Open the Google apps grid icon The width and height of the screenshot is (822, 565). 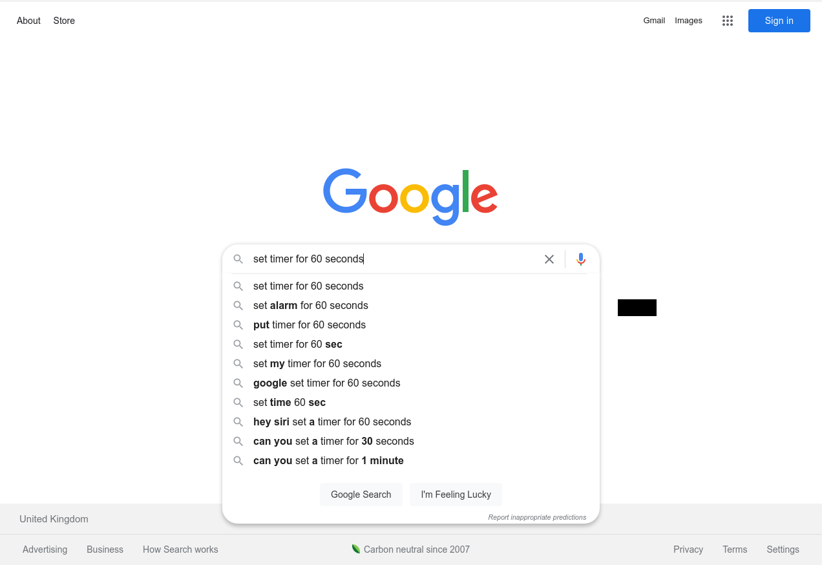(728, 21)
